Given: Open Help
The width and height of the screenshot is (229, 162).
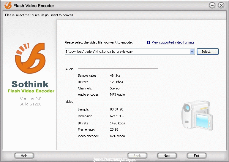Looking at the screenshot, I should point(24,156).
